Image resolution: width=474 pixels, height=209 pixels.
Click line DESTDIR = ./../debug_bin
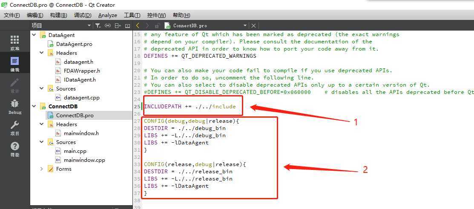[x=185, y=128]
